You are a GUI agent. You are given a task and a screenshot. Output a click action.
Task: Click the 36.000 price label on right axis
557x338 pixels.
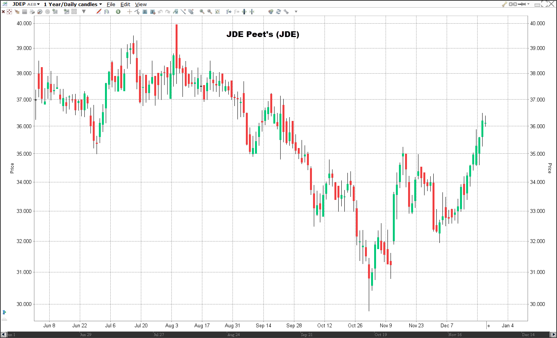pos(538,126)
